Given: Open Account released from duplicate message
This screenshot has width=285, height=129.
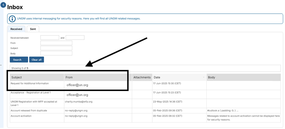Looking at the screenshot, I should tap(29, 110).
